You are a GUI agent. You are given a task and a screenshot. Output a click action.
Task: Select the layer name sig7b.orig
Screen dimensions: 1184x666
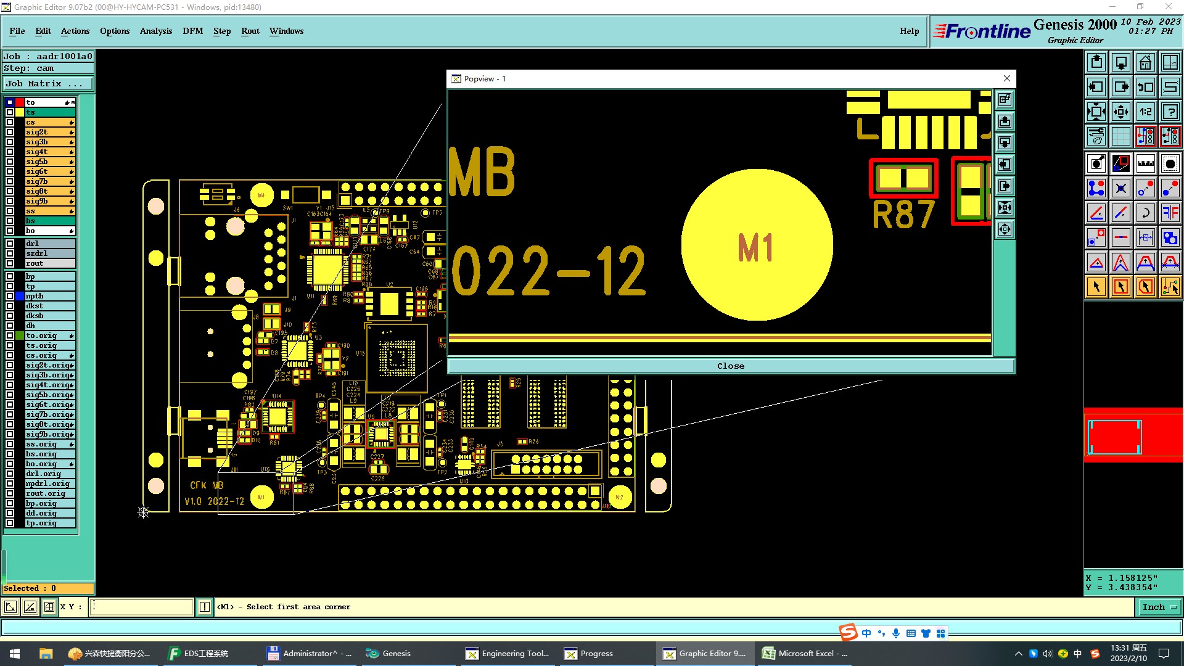coord(48,414)
